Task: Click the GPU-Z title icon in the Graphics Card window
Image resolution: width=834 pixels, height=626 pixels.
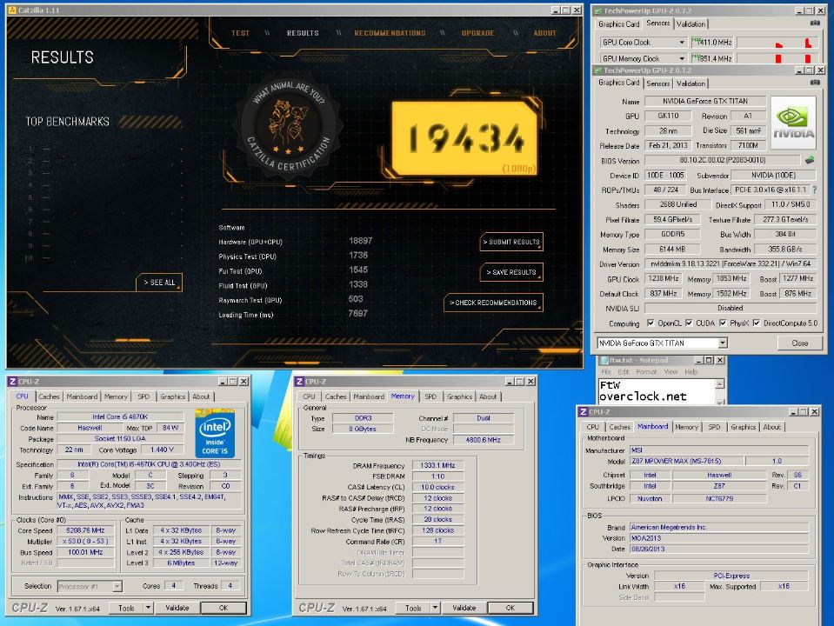Action: coord(597,70)
